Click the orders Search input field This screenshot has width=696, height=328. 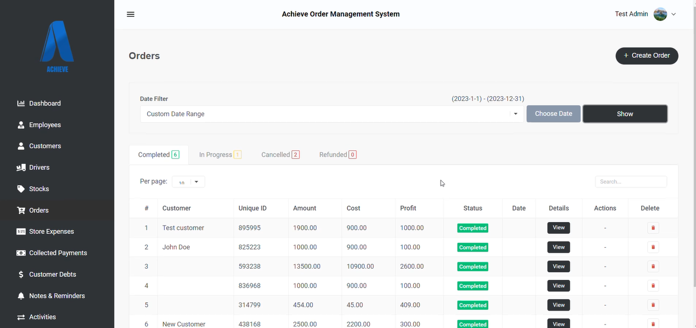[x=631, y=182]
